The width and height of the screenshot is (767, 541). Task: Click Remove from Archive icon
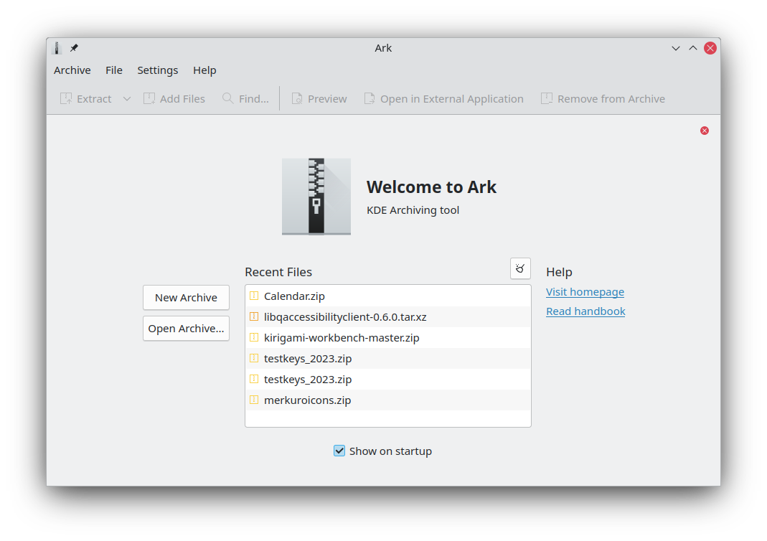pyautogui.click(x=547, y=99)
